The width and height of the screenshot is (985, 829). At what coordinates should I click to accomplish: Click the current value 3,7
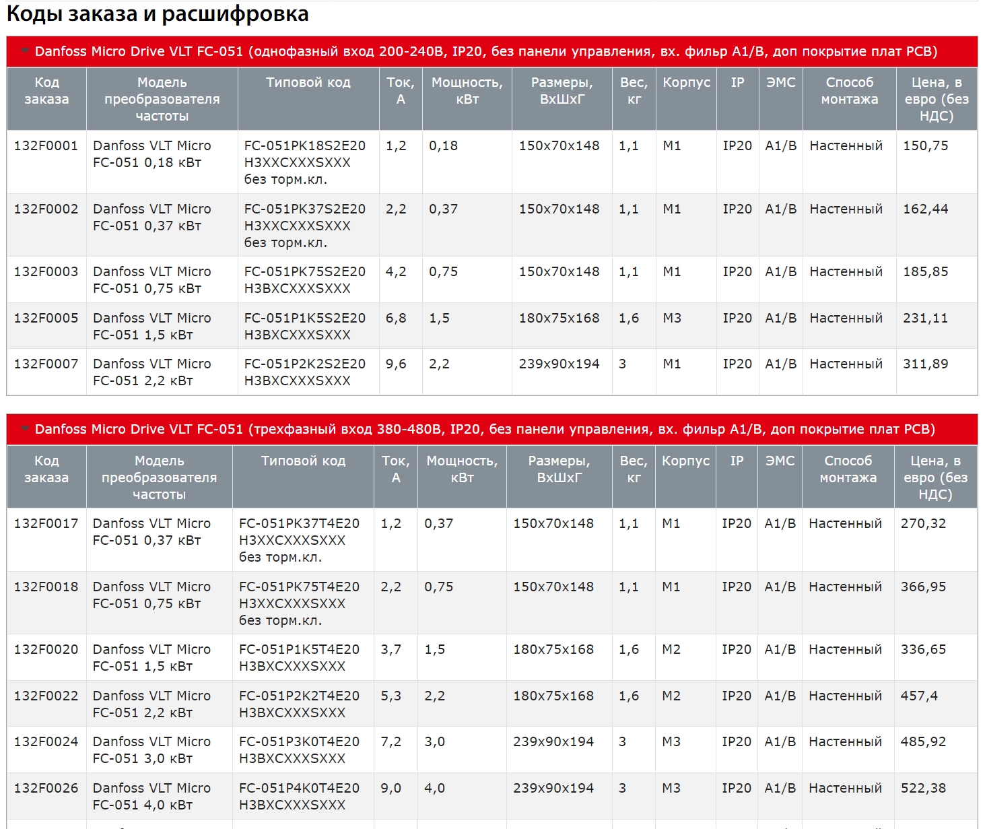click(391, 649)
